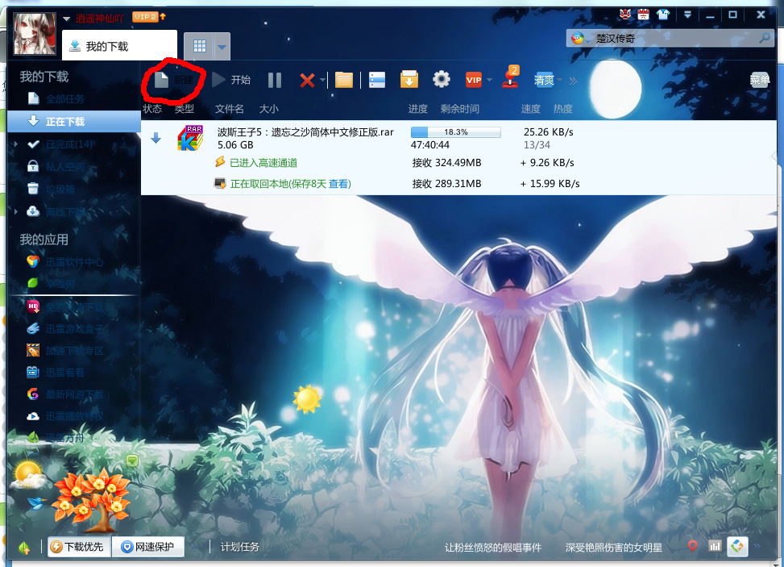Open 迅雷游戏盒子 app
Viewport: 784px width, 567px height.
pyautogui.click(x=74, y=329)
